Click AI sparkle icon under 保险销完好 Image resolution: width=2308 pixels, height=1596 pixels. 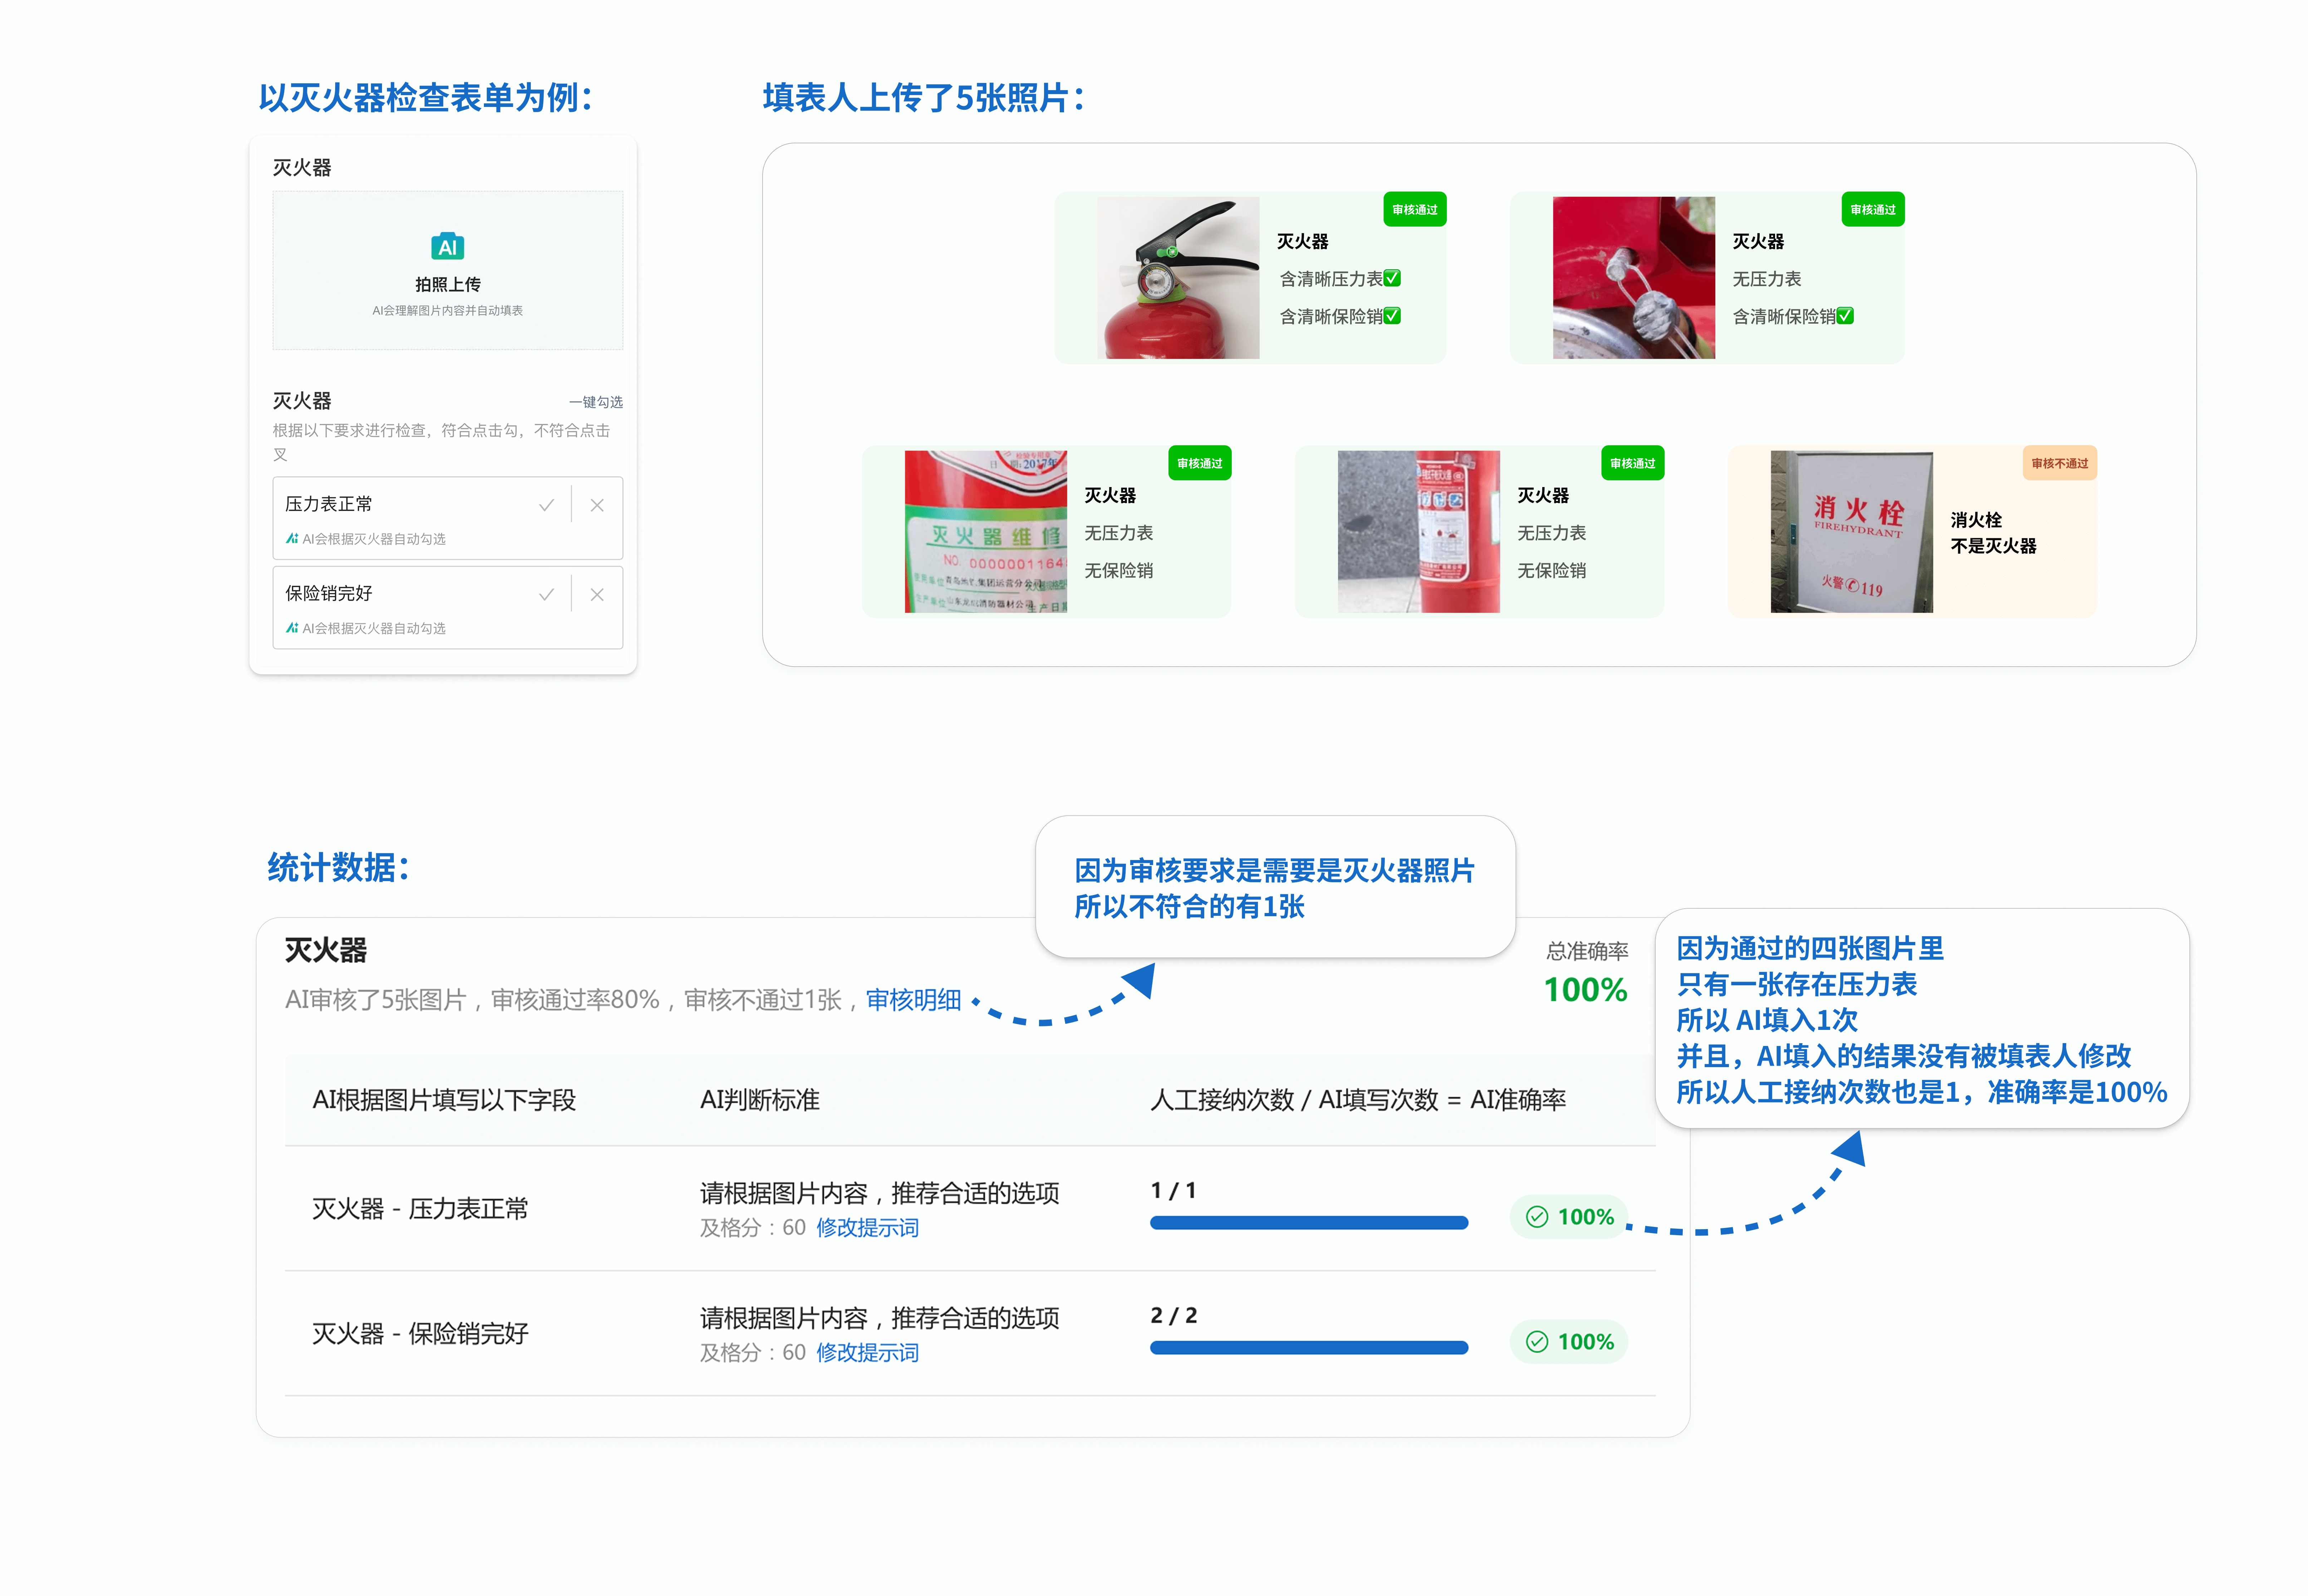tap(292, 628)
